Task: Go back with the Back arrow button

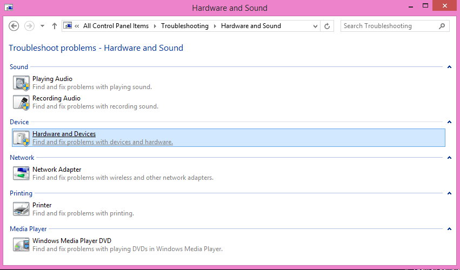Action: pos(14,26)
